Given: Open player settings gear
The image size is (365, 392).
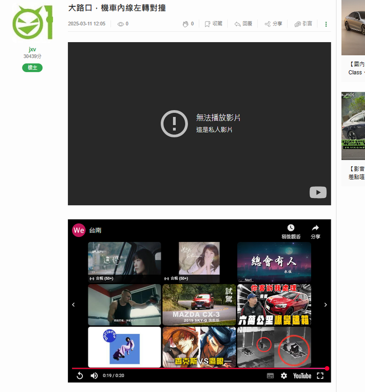Looking at the screenshot, I should point(284,376).
